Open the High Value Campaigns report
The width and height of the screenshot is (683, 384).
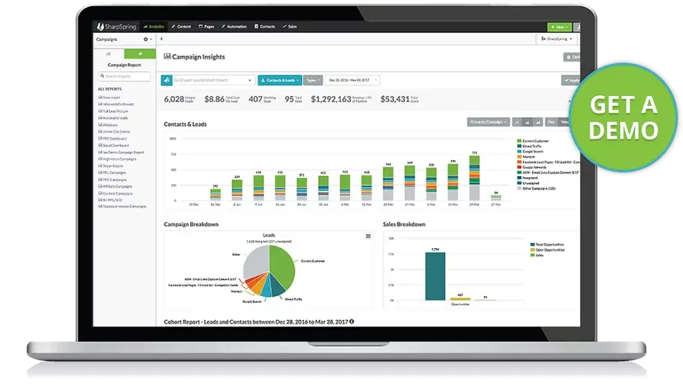[x=117, y=159]
